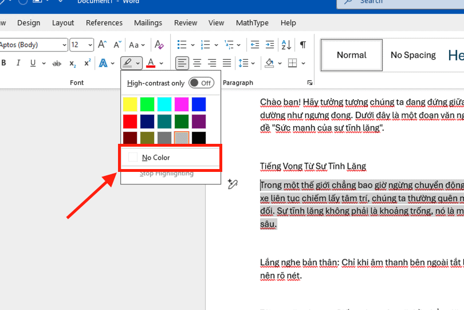This screenshot has width=464, height=310.
Task: Apply red font color
Action: pyautogui.click(x=151, y=63)
